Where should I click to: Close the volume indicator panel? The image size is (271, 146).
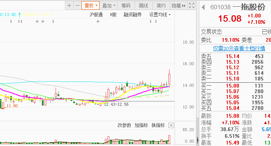tap(171, 125)
